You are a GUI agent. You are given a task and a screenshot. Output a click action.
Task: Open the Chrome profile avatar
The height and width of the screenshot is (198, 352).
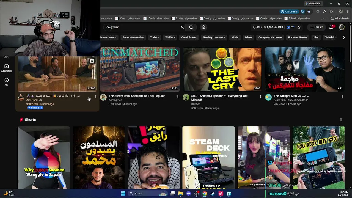pos(341,12)
